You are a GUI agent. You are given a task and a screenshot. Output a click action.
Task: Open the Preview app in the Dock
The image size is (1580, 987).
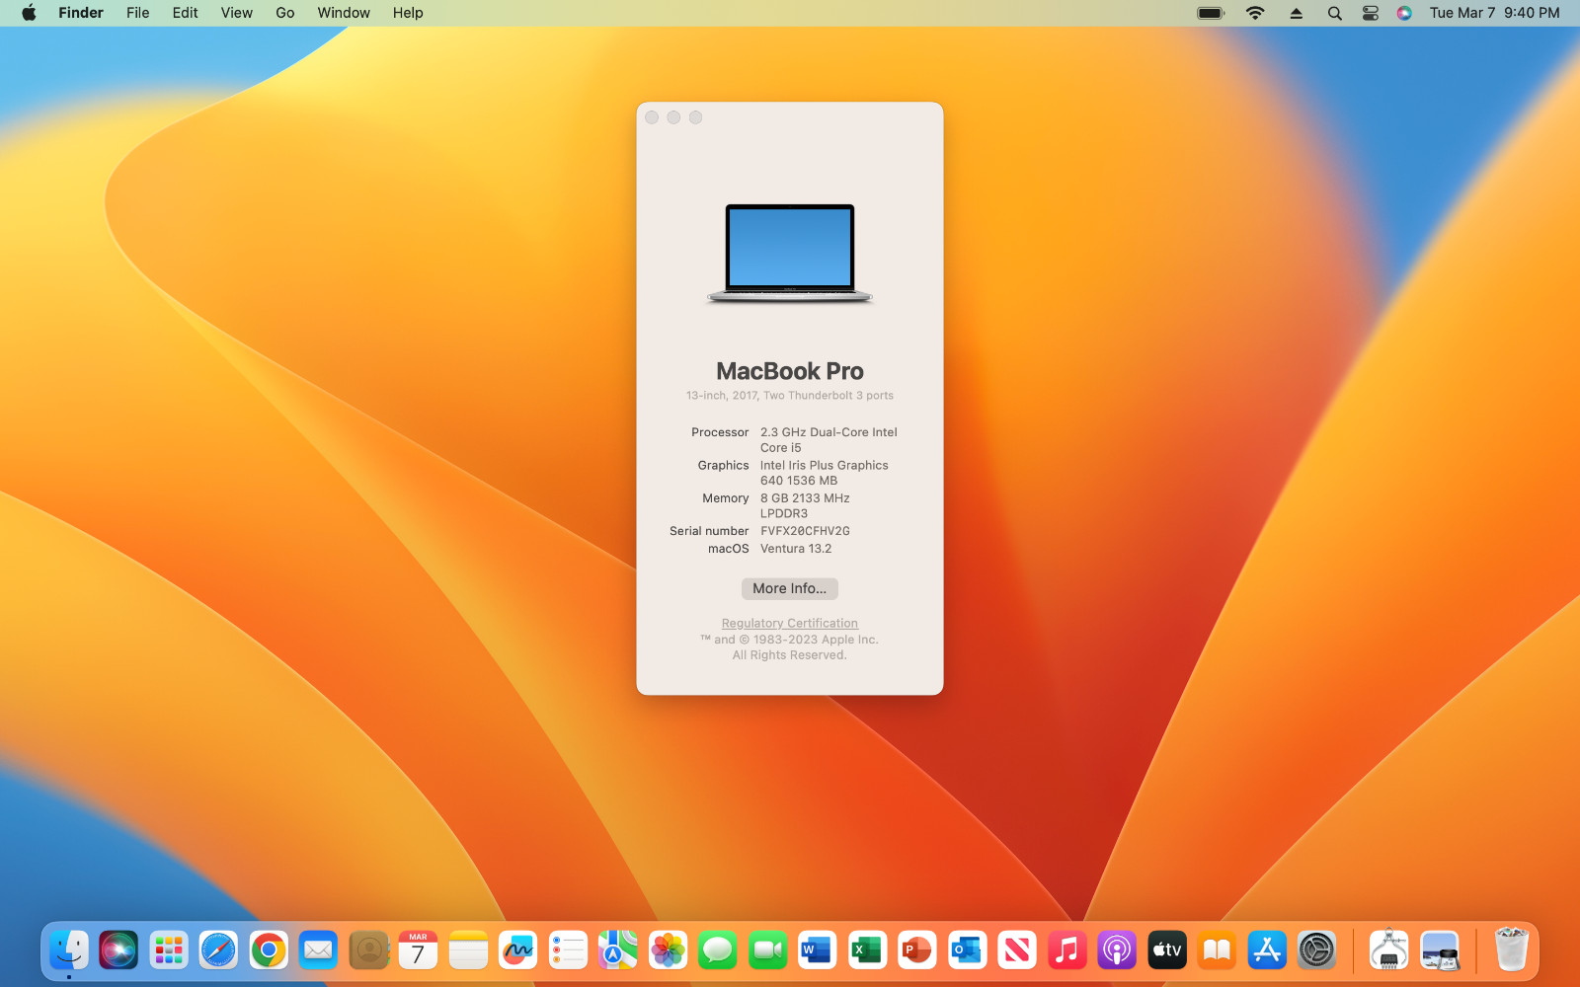pyautogui.click(x=1439, y=950)
